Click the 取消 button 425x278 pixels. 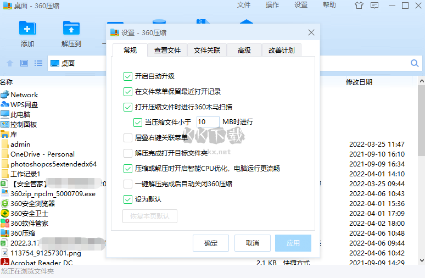pos(253,243)
